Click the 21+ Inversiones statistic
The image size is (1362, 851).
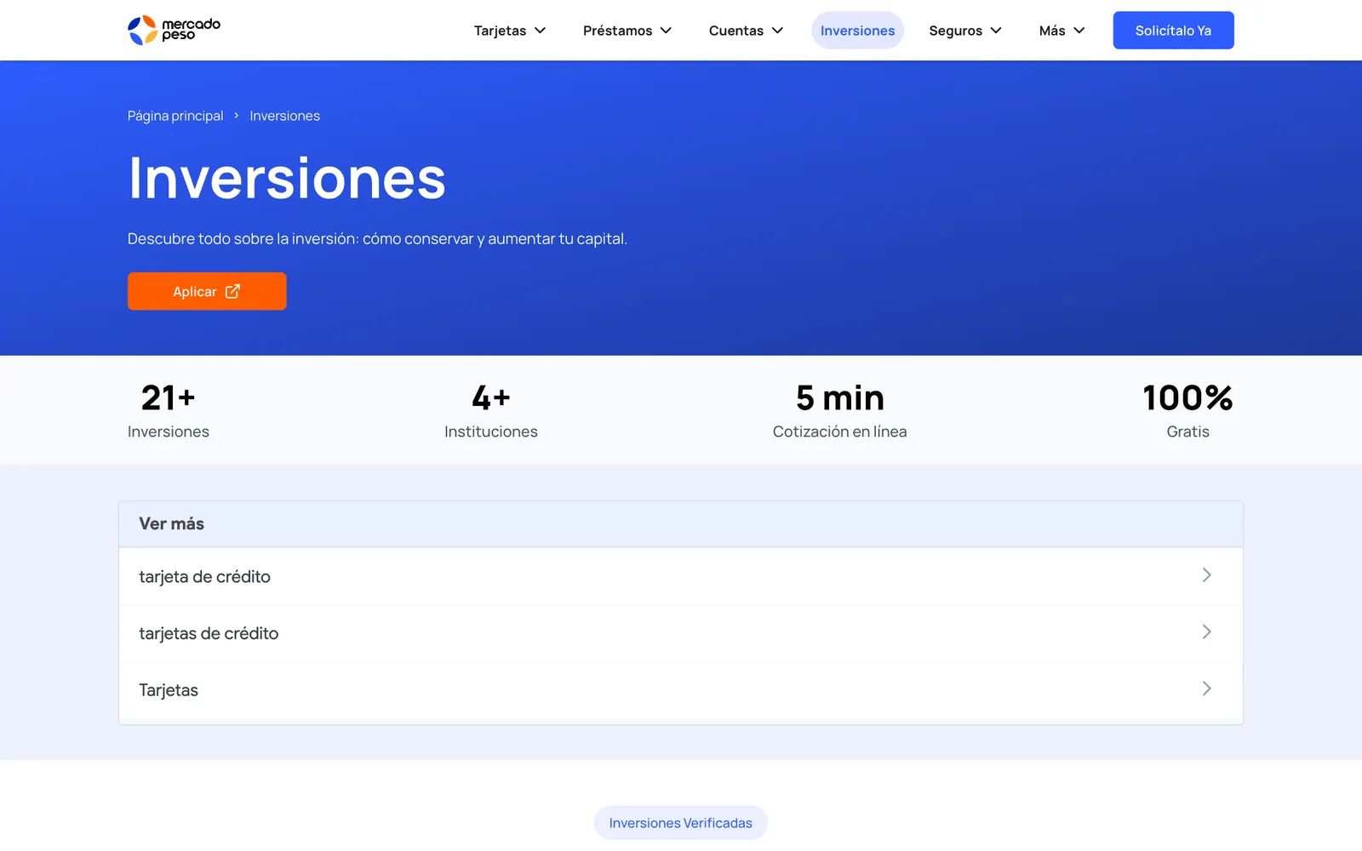click(x=169, y=411)
